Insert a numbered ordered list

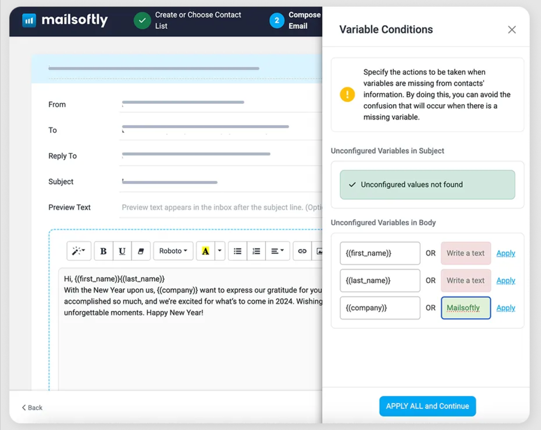[256, 251]
